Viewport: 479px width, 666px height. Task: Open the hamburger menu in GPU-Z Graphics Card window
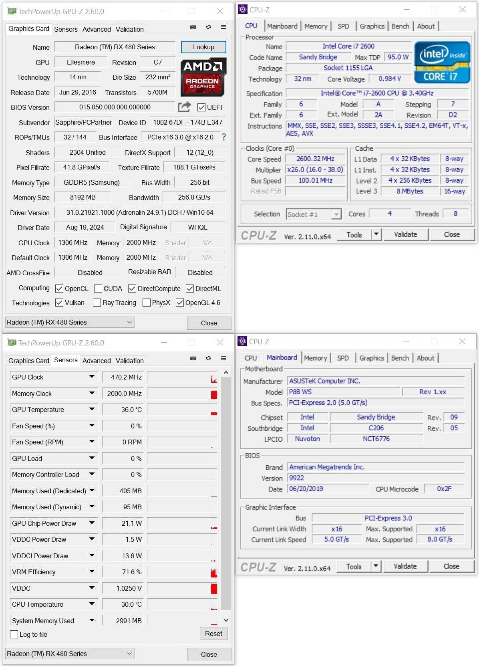(223, 27)
